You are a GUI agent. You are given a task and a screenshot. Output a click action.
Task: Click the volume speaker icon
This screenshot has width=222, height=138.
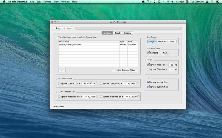click(x=172, y=2)
